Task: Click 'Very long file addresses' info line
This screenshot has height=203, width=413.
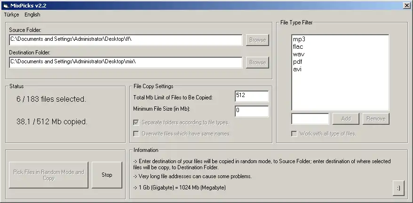Action: click(192, 176)
